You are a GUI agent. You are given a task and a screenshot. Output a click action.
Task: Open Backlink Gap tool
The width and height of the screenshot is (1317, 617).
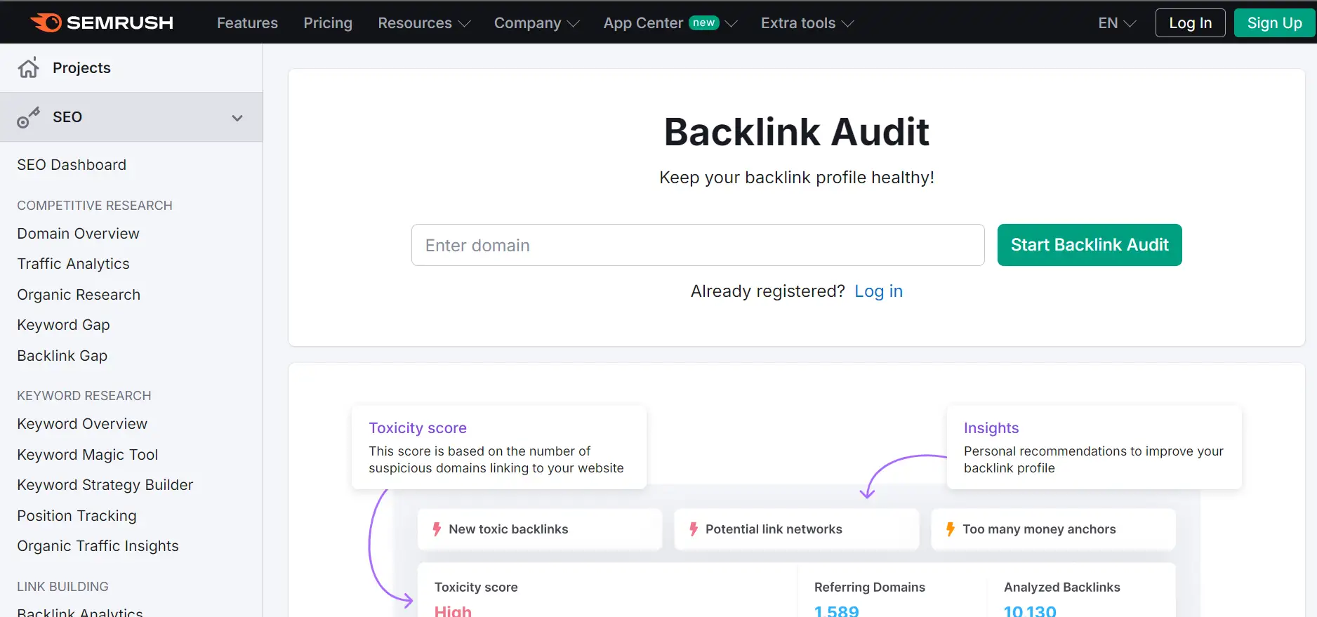62,356
